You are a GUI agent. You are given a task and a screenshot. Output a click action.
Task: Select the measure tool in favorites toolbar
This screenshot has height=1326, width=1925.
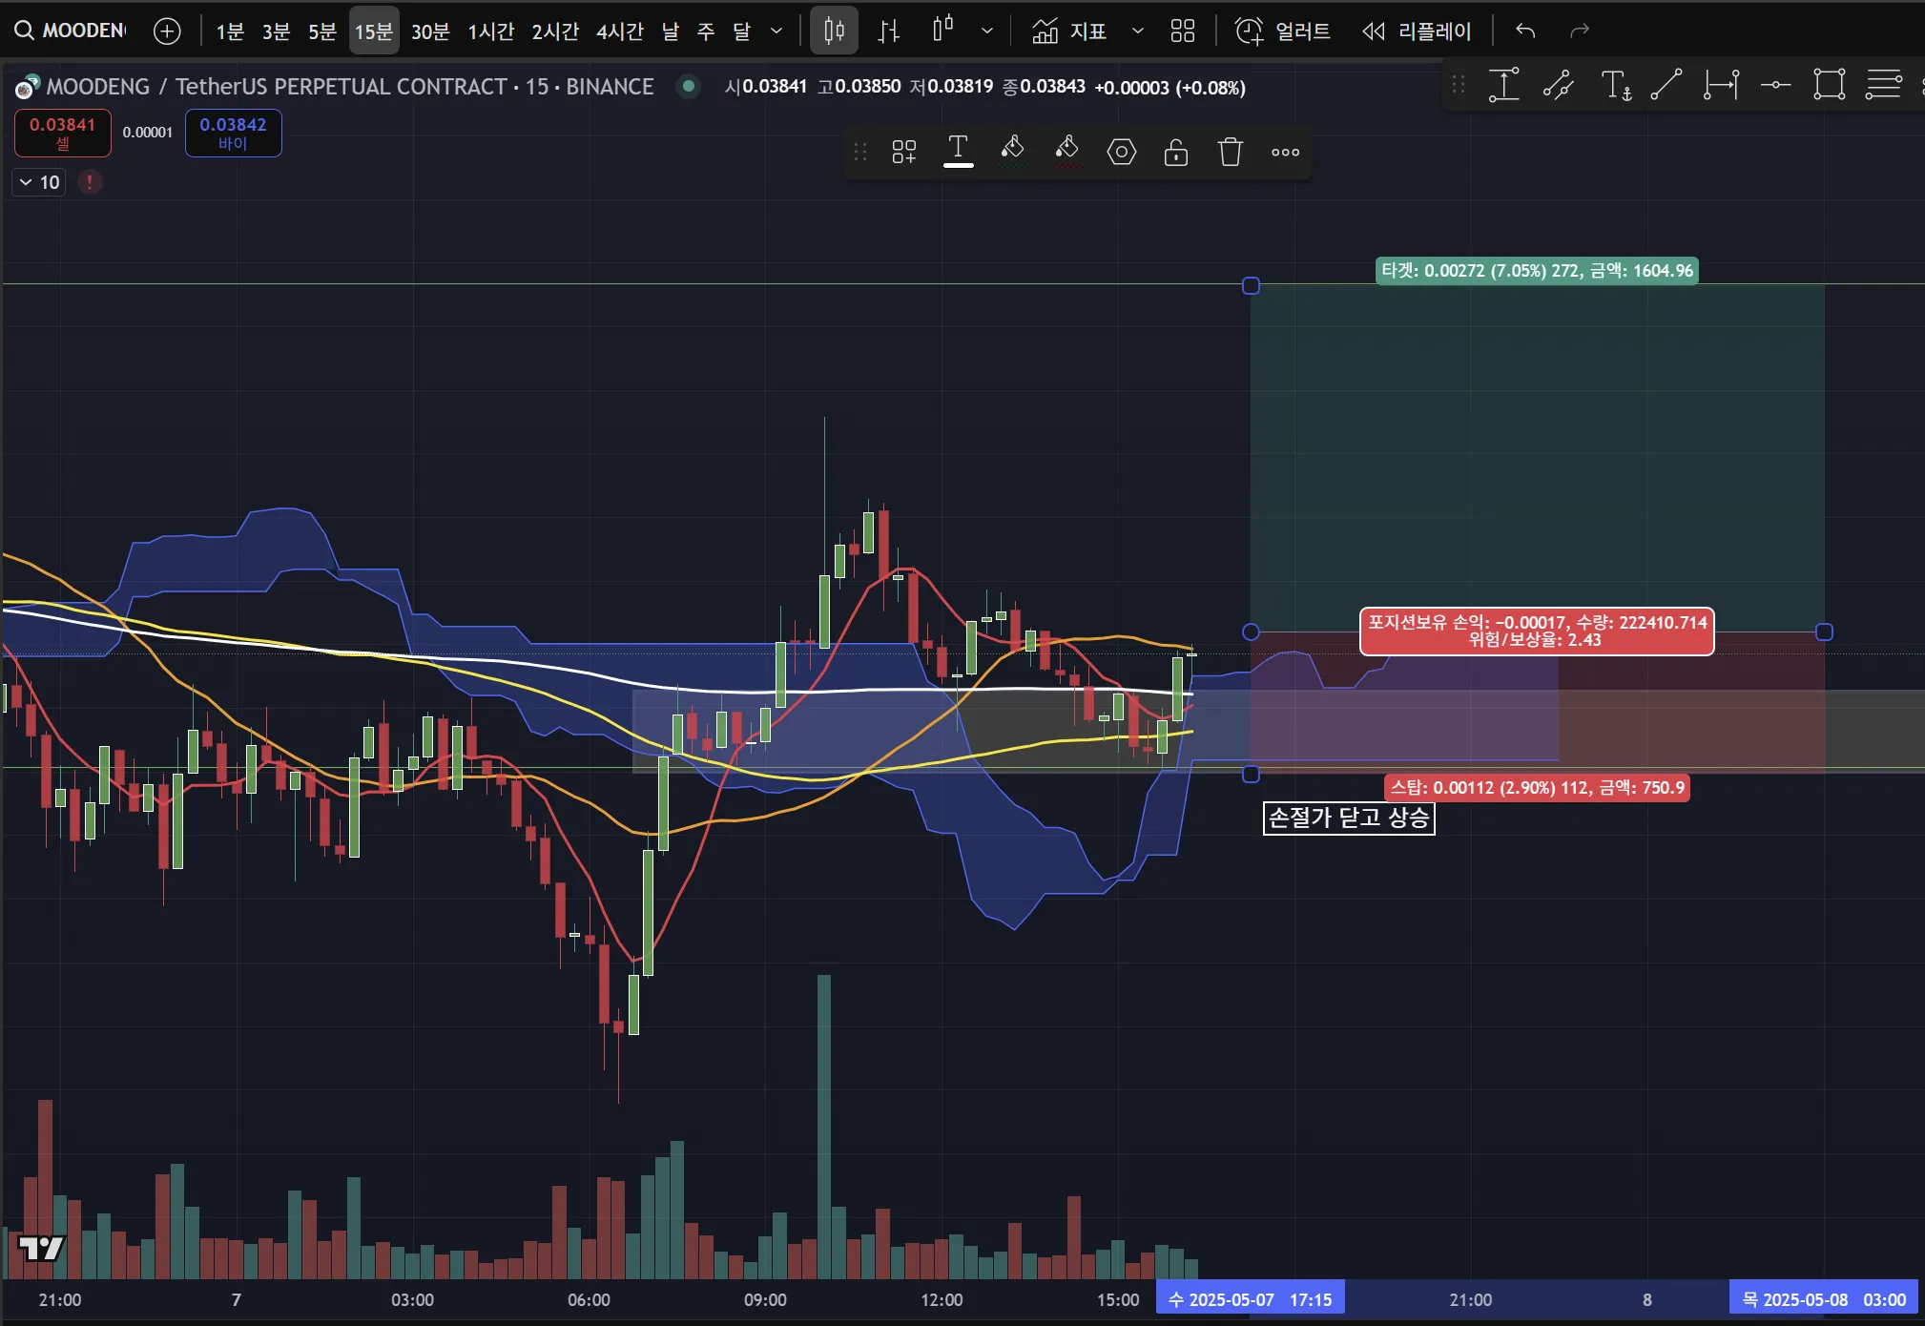click(x=1503, y=85)
